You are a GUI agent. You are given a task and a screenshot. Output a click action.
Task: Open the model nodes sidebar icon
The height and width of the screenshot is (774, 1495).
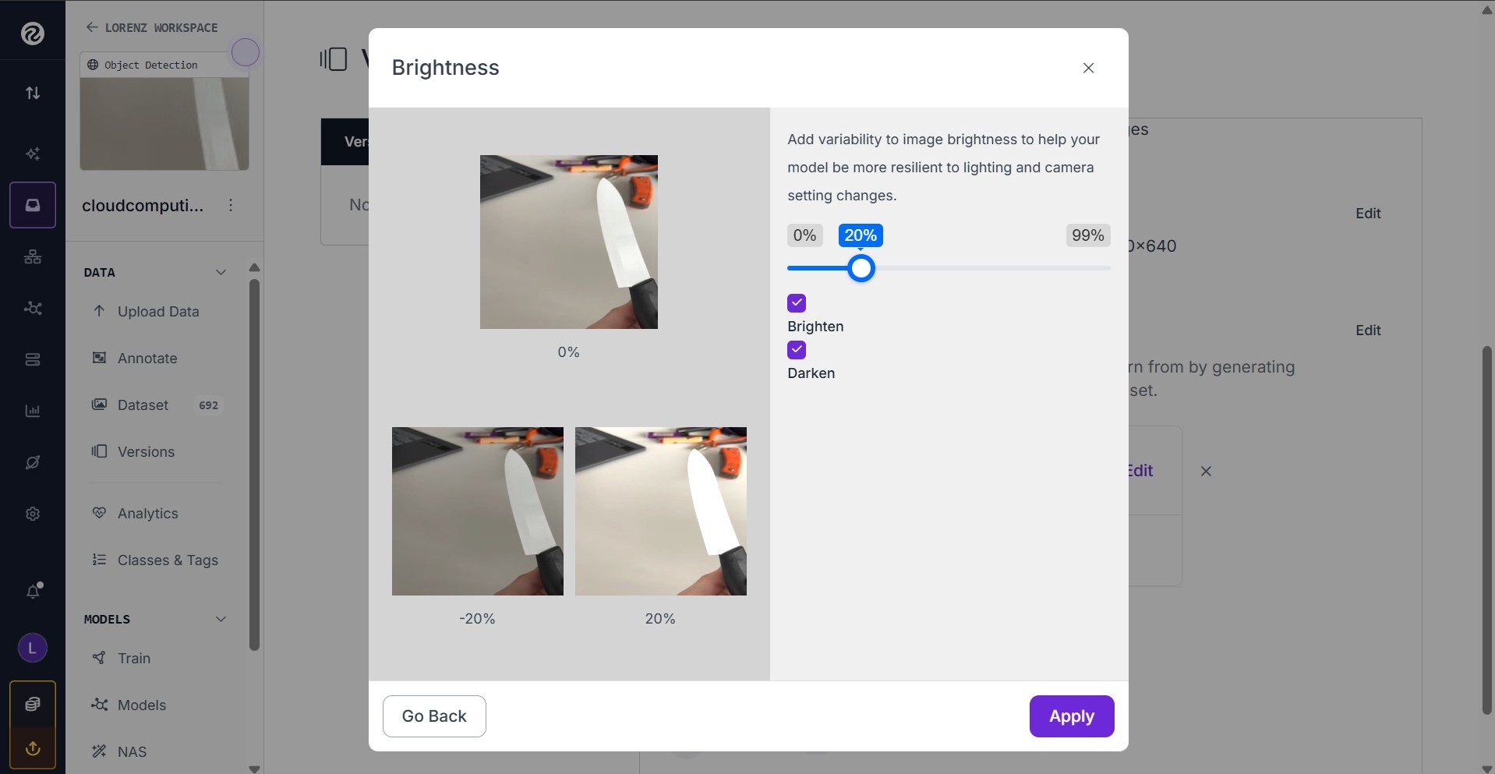tap(33, 308)
